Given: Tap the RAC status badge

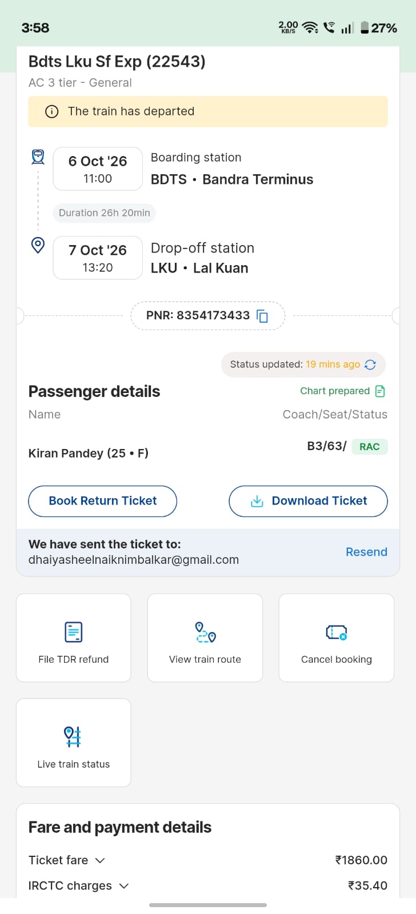Looking at the screenshot, I should 370,447.
